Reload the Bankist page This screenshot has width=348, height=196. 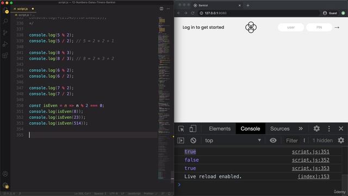[192, 13]
